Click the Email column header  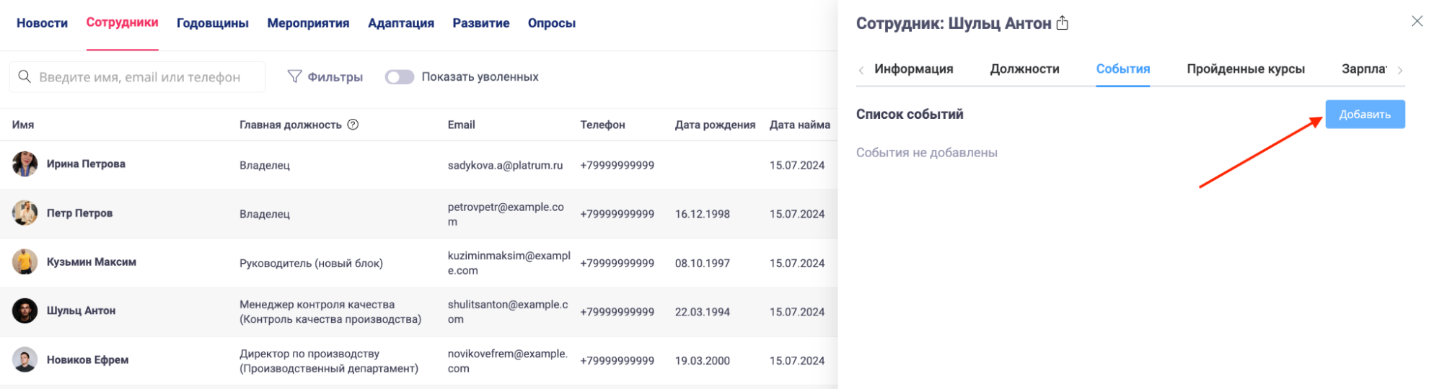click(x=461, y=125)
